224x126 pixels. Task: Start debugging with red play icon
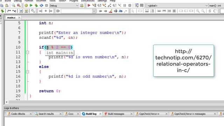coord(89,6)
